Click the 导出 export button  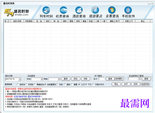pyautogui.click(x=116, y=84)
